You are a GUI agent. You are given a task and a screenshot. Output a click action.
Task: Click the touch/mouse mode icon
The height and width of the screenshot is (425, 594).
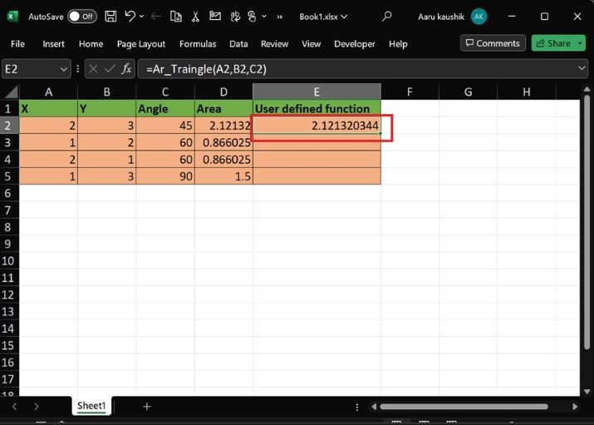[252, 17]
